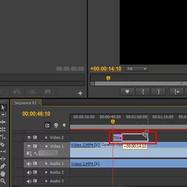Open the Opacity effect menu on clip

point(112,145)
